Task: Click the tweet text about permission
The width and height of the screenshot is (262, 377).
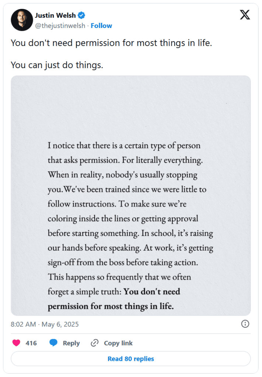Action: (x=111, y=43)
